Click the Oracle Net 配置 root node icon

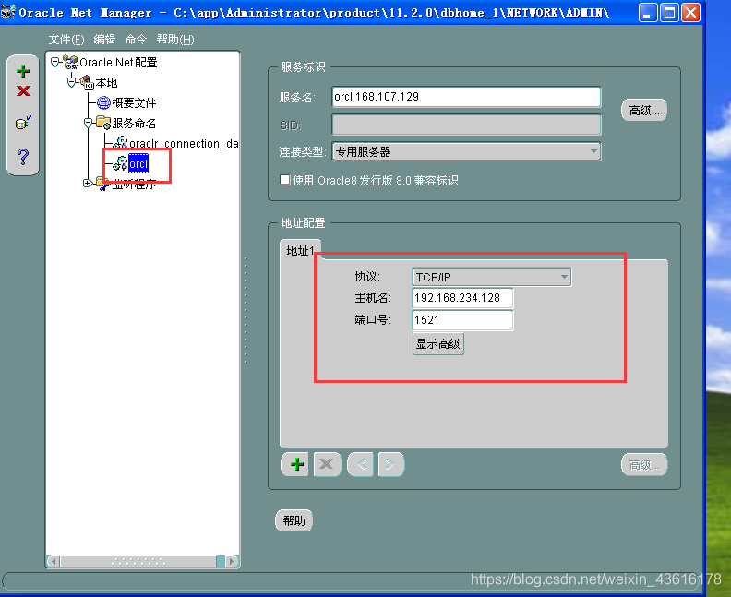click(70, 62)
